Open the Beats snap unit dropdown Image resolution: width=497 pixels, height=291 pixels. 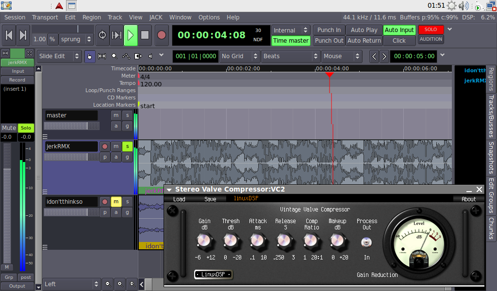290,56
